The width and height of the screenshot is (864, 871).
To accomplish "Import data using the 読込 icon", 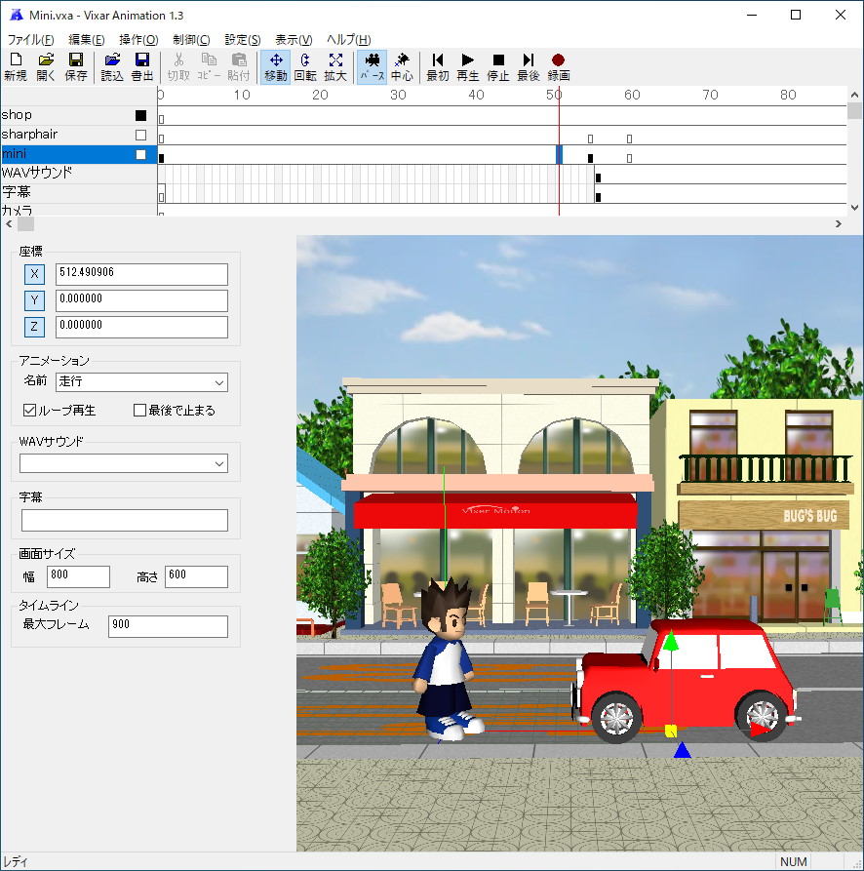I will [x=111, y=67].
